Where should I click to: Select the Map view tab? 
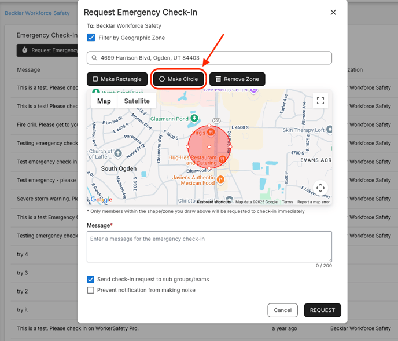coord(104,101)
